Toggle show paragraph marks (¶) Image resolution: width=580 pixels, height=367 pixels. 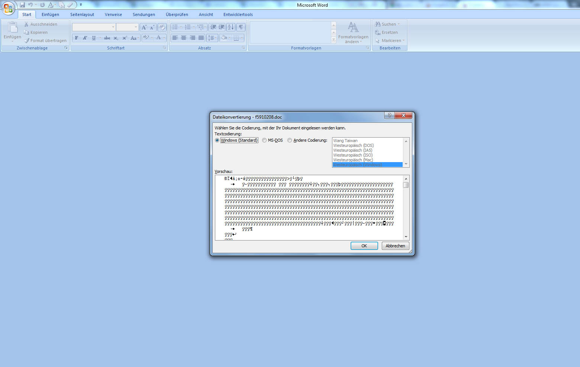(x=241, y=27)
